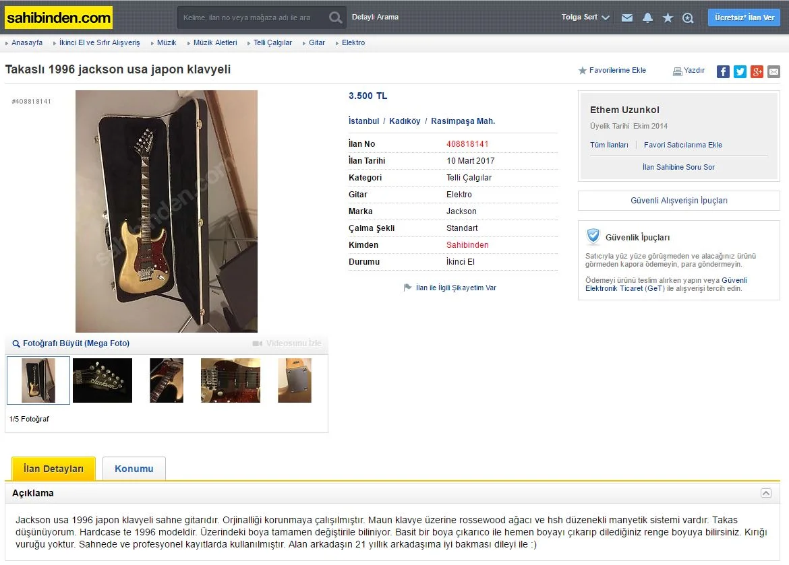This screenshot has width=789, height=565.
Task: Select the Jackson headstock thumbnail
Action: [x=103, y=380]
